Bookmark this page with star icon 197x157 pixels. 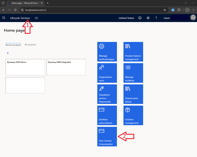[165, 10]
